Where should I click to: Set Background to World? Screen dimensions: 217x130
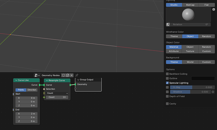click(190, 62)
